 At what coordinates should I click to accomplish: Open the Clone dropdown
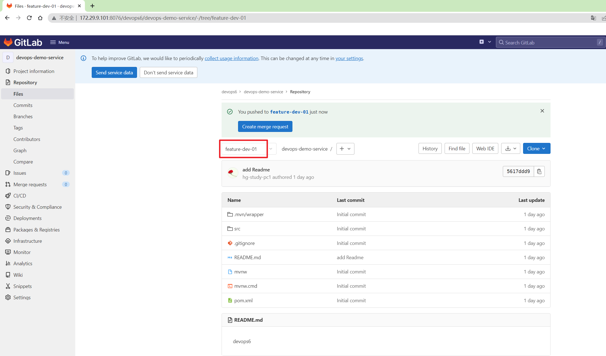click(x=536, y=148)
